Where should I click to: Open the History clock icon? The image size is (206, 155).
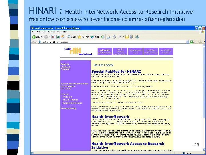[x=103, y=37]
